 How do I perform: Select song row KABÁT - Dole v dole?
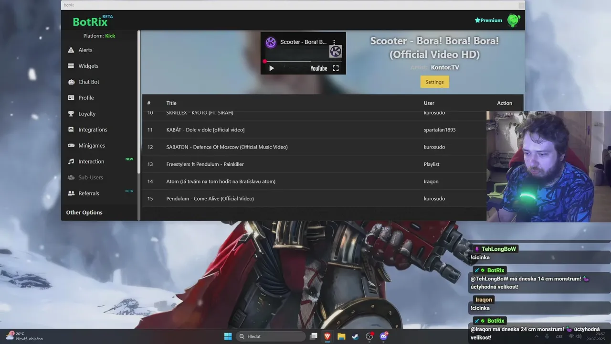[314, 129]
